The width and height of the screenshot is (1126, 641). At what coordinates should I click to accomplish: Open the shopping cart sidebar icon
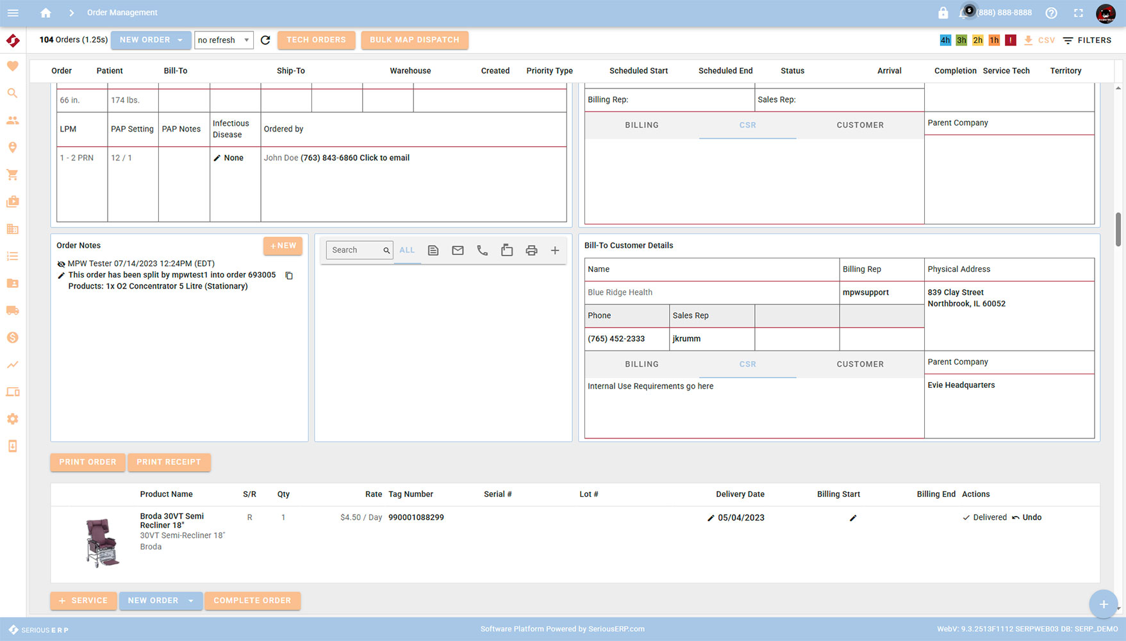click(x=12, y=175)
